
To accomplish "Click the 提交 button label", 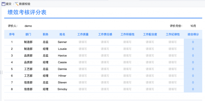I will 9,4.
